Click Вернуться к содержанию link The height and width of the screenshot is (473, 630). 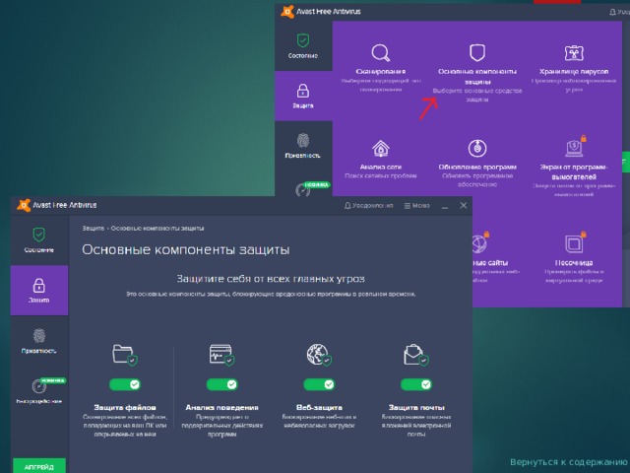[569, 462]
